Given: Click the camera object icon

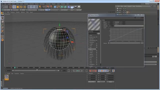Looking at the screenshot, I should 75,7.
